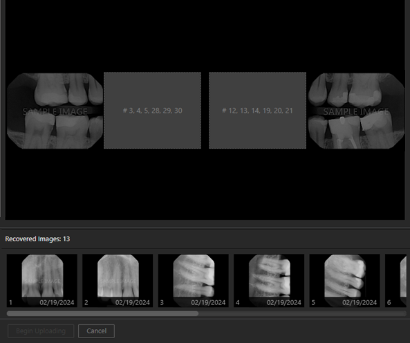Select recovered image 2 thumbnail
Image resolution: width=410 pixels, height=343 pixels.
pyautogui.click(x=118, y=281)
